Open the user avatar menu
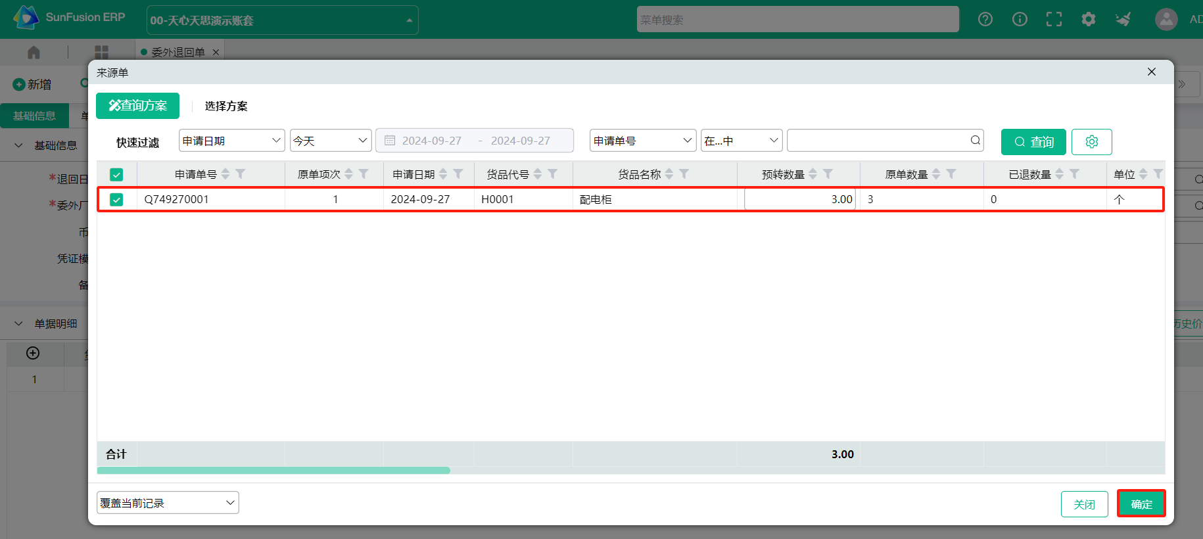 pyautogui.click(x=1166, y=19)
